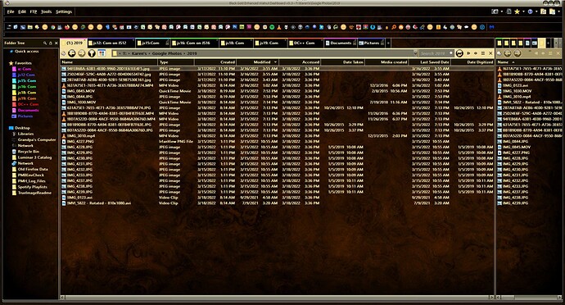The image size is (565, 305).
Task: Sort by the Date Taken column
Action: pyautogui.click(x=342, y=62)
